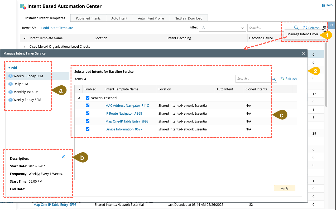Screen dimensions: 336x210
Task: Open the IP Route Navigator_AB68 link
Action: pos(124,114)
